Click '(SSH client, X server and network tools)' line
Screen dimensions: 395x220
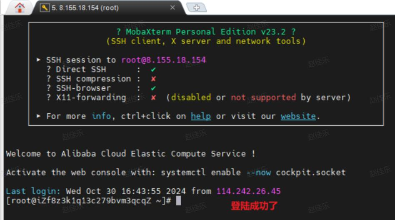206,41
